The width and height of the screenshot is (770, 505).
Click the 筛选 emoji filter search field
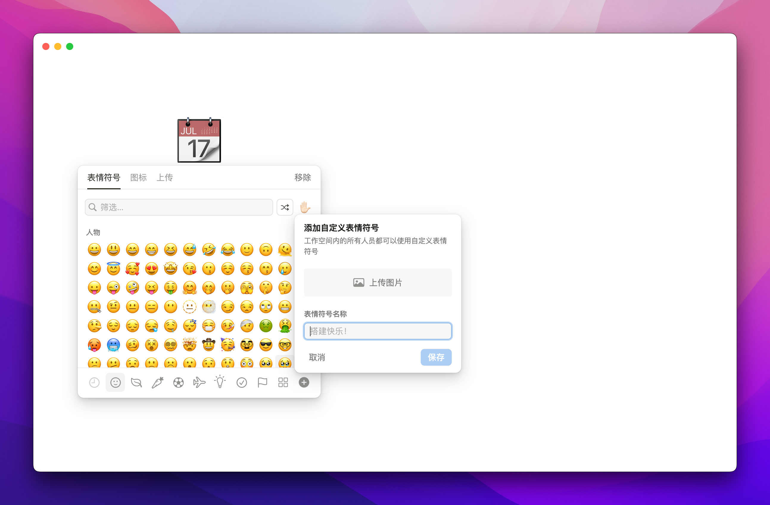(x=179, y=207)
